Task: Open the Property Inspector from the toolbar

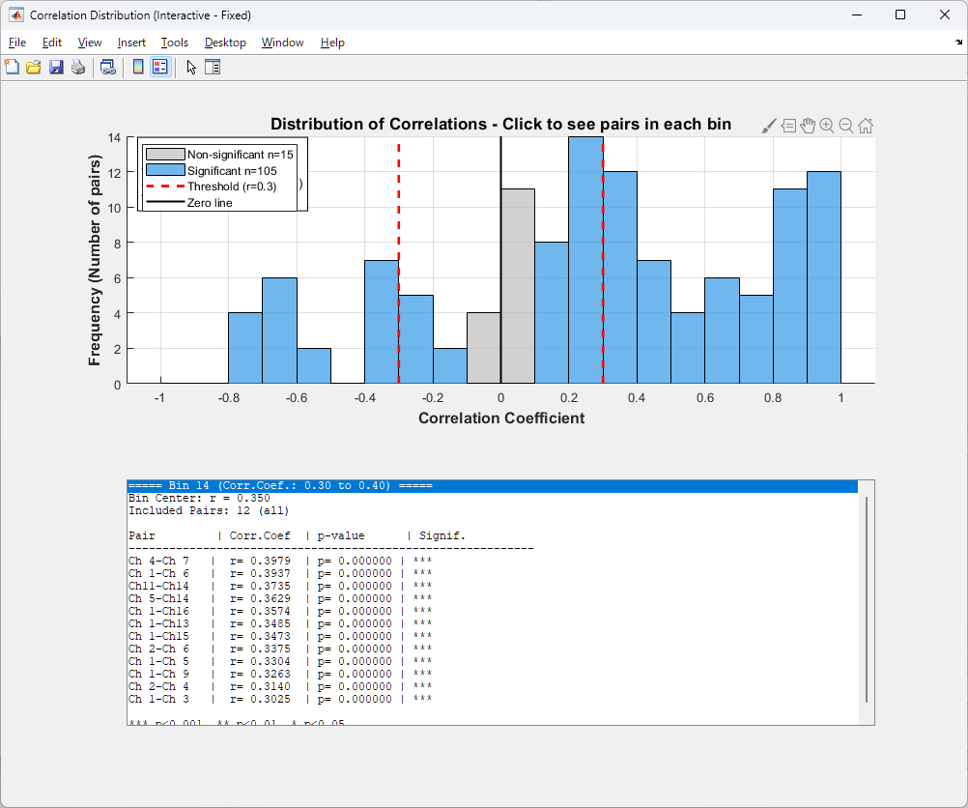Action: 213,67
